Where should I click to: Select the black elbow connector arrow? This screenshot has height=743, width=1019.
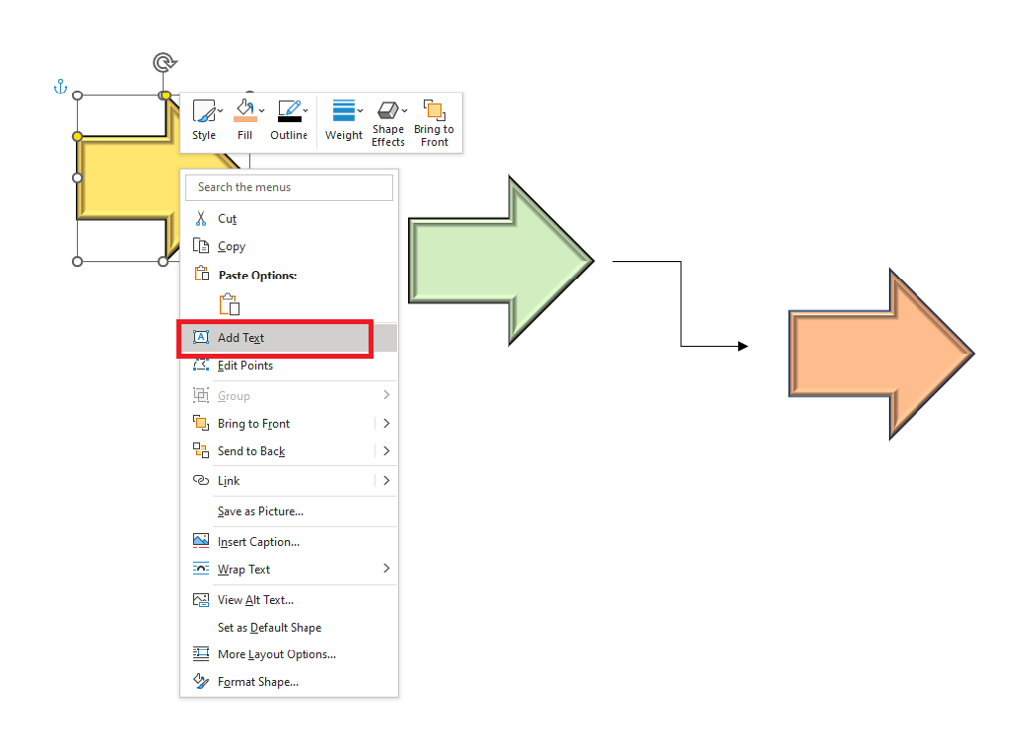pyautogui.click(x=681, y=302)
